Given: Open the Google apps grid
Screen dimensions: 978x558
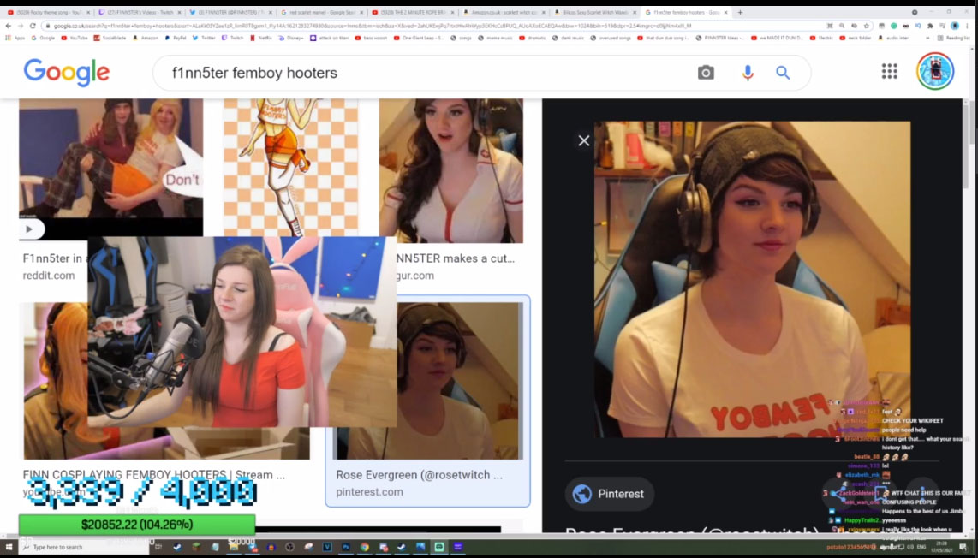Looking at the screenshot, I should 890,71.
